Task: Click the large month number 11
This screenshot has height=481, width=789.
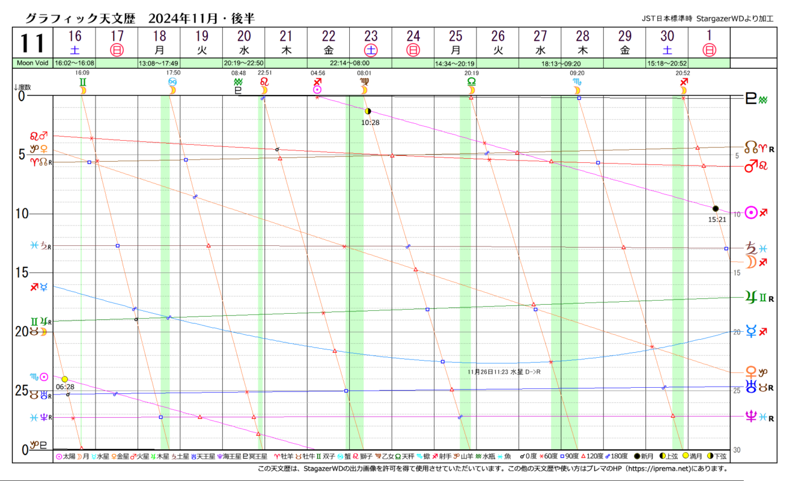Action: click(x=33, y=43)
